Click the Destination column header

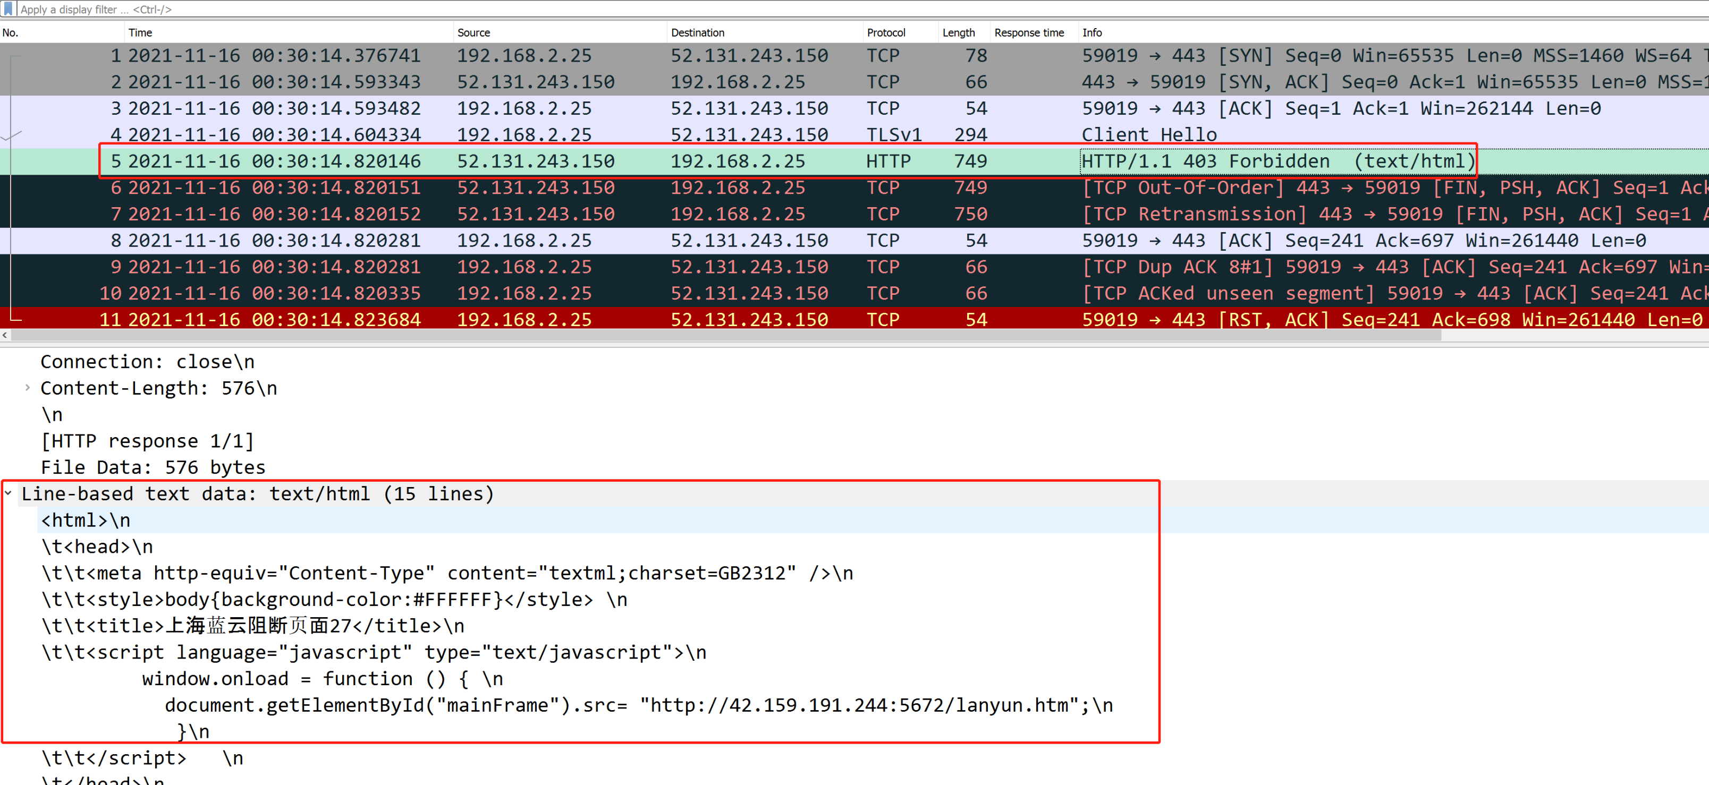697,32
